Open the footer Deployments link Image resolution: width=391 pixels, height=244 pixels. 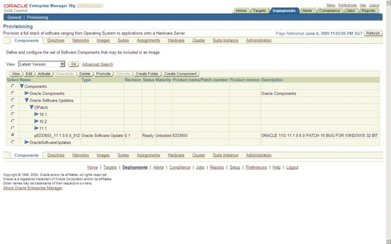pos(135,167)
